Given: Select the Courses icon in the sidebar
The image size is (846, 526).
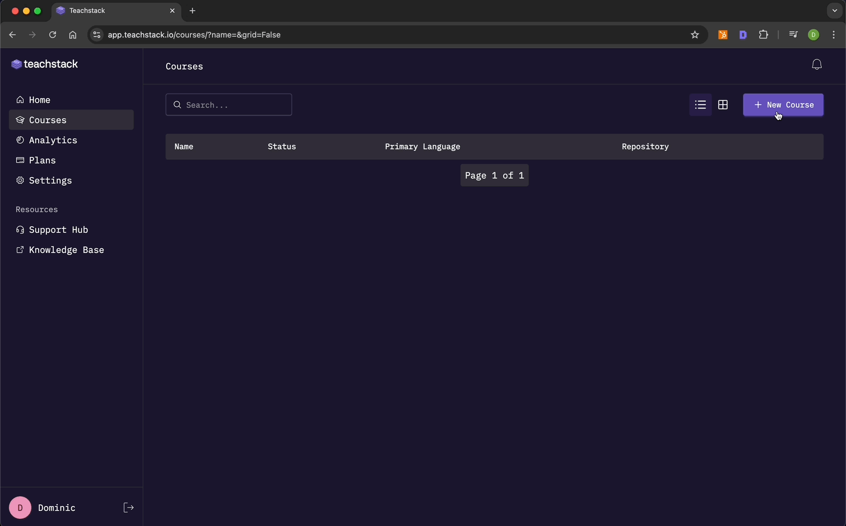Looking at the screenshot, I should pos(20,120).
